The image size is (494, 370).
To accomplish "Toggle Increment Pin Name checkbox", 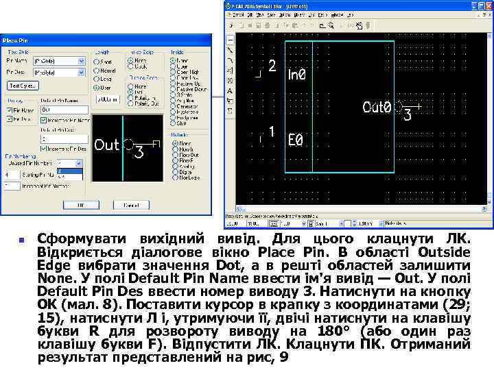I will (x=43, y=120).
